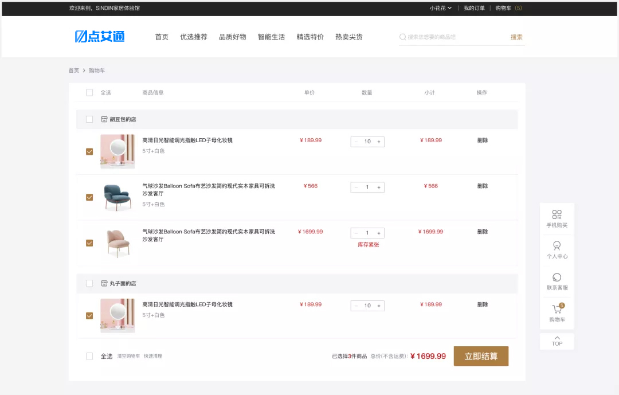Open the 精选特价 navigation item
The image size is (619, 395).
pyautogui.click(x=310, y=37)
